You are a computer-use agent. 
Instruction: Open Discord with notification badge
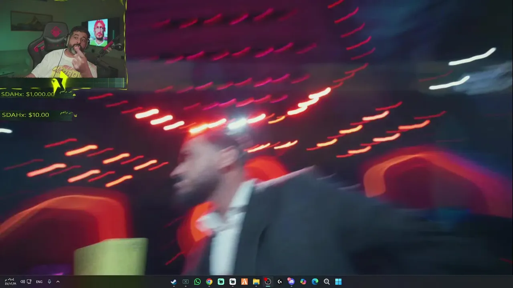coord(291,282)
